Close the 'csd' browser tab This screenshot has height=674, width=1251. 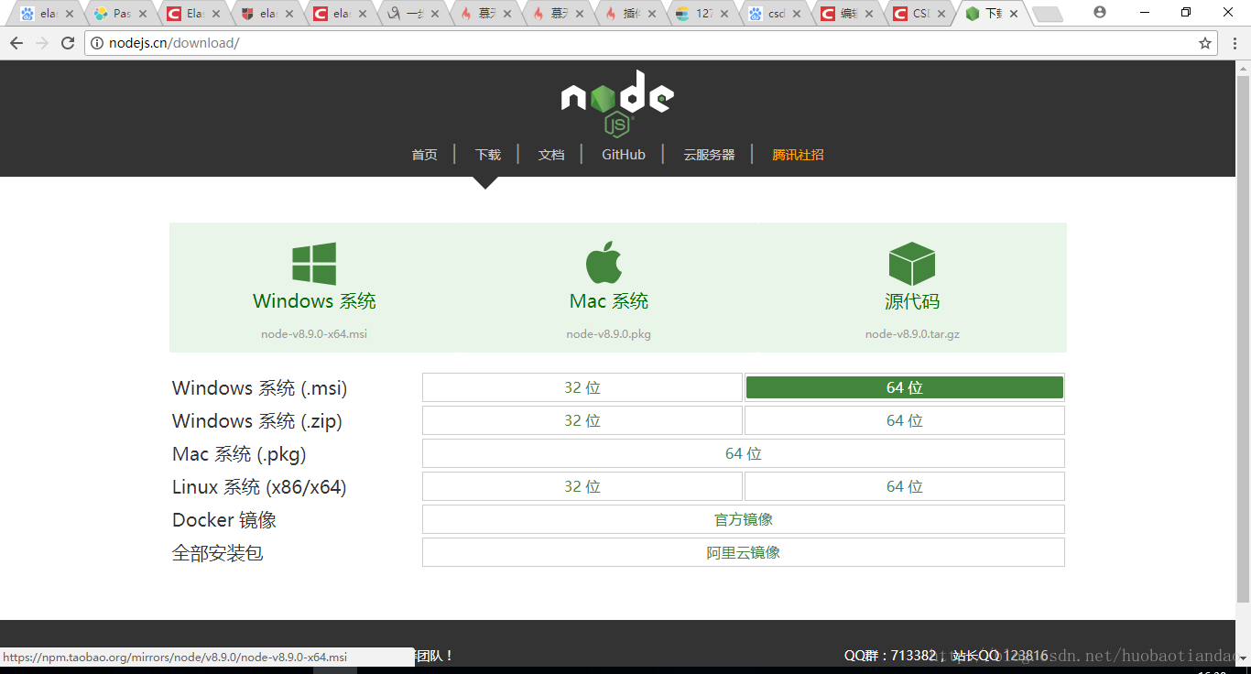(797, 14)
